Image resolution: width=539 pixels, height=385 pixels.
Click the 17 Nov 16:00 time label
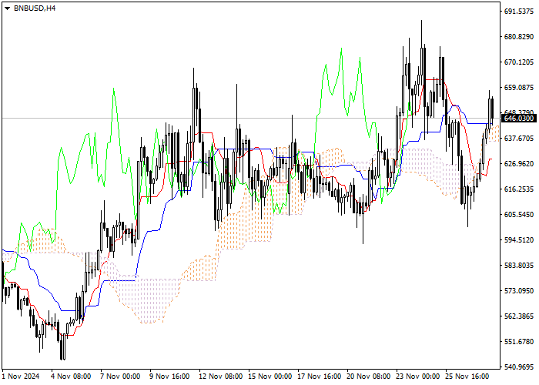coord(319,377)
